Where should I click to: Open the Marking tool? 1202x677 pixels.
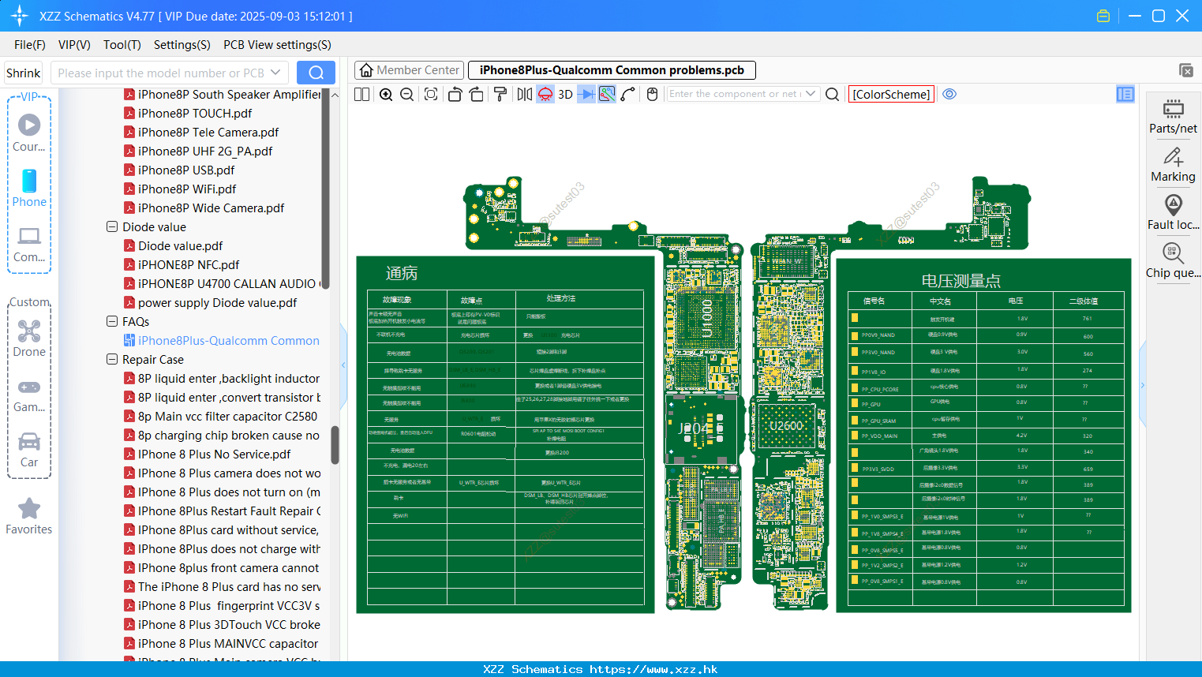coord(1173,165)
